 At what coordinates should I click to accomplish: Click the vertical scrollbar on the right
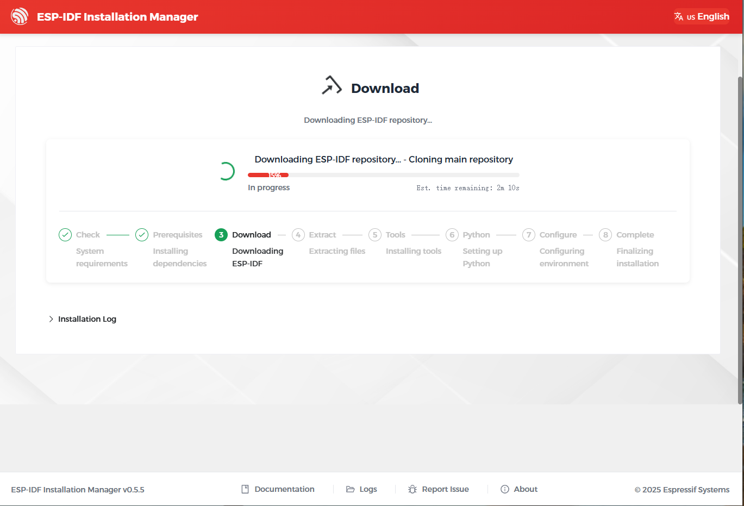click(x=740, y=239)
